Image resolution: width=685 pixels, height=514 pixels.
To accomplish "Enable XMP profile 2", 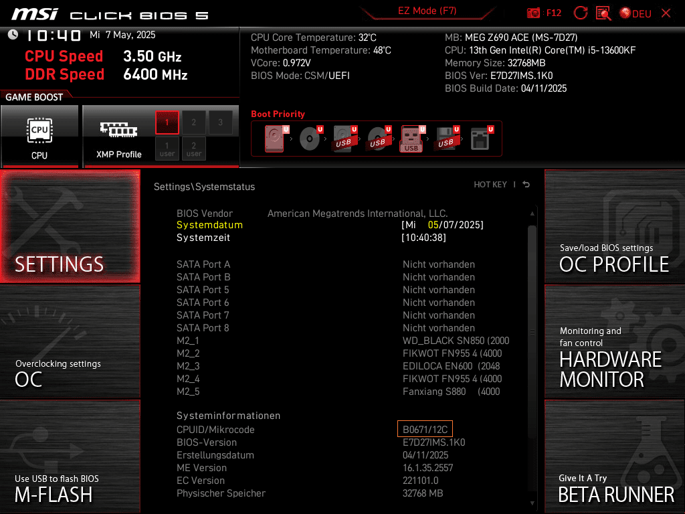I will pyautogui.click(x=193, y=122).
